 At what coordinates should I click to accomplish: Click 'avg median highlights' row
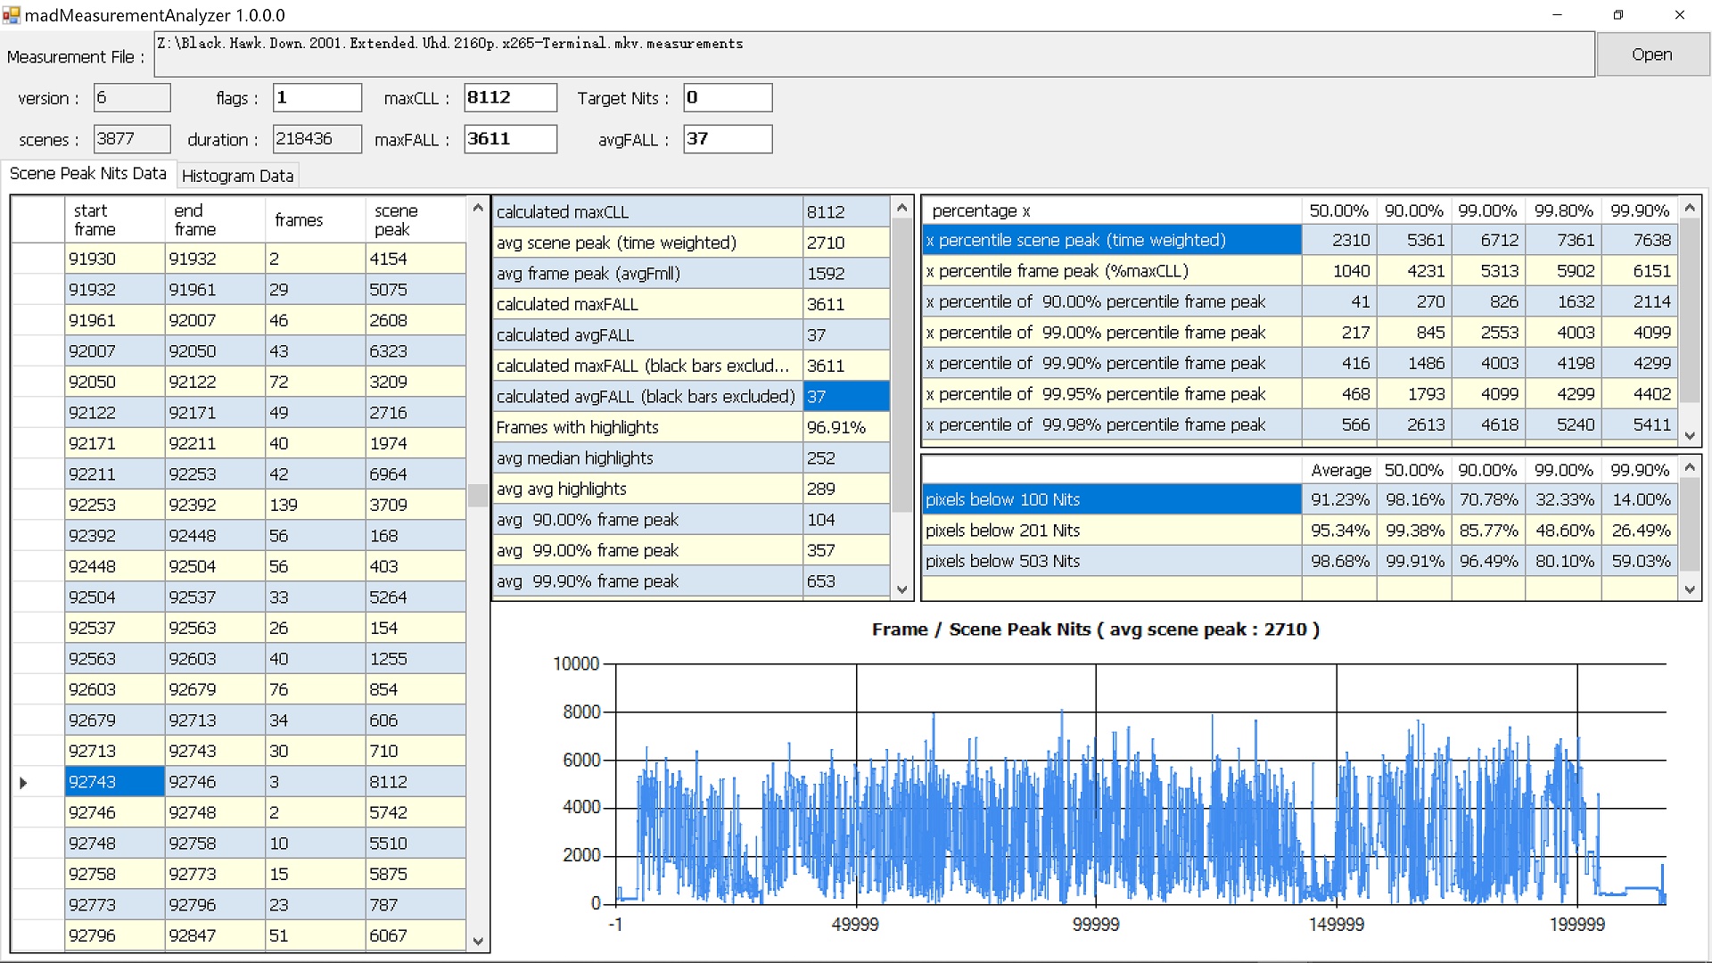(x=691, y=458)
